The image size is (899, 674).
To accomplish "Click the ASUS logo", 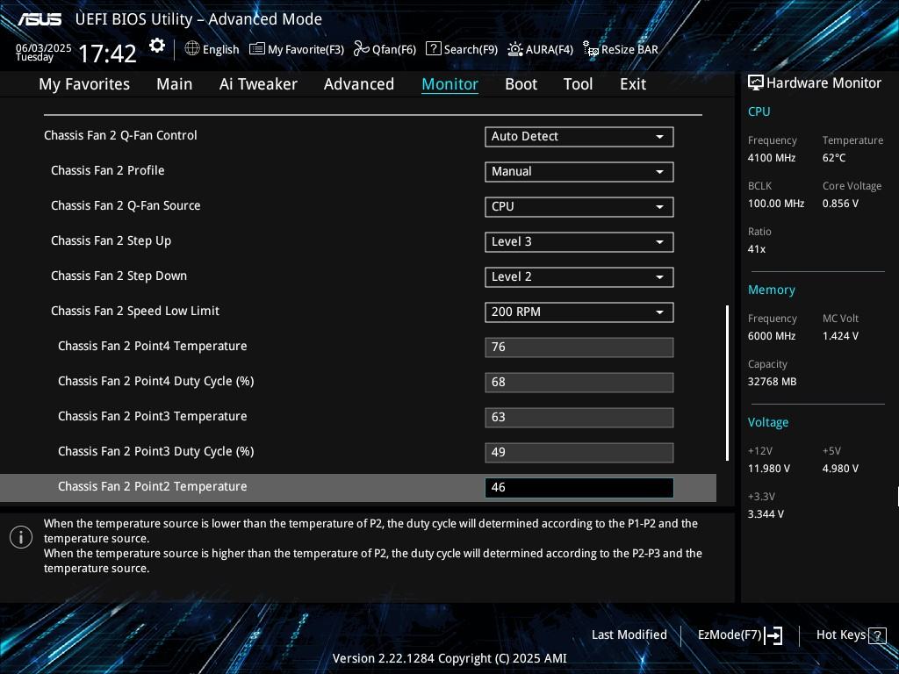I will pos(39,19).
